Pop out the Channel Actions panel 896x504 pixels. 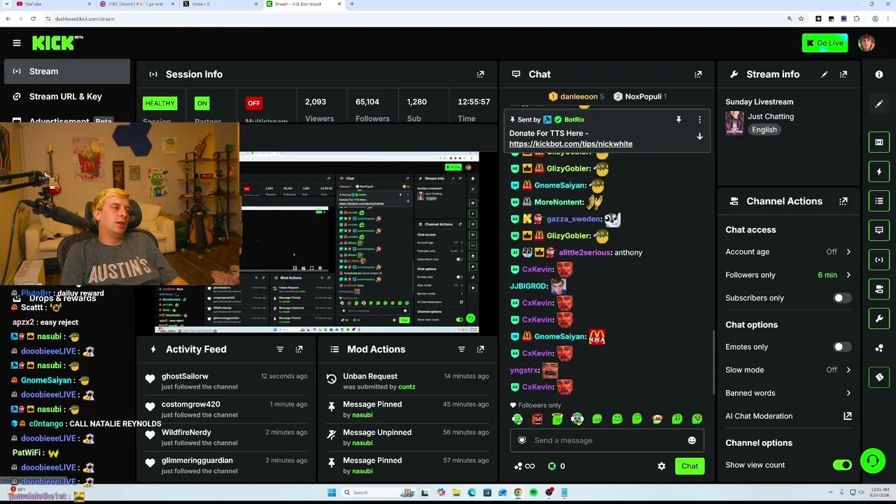point(843,201)
